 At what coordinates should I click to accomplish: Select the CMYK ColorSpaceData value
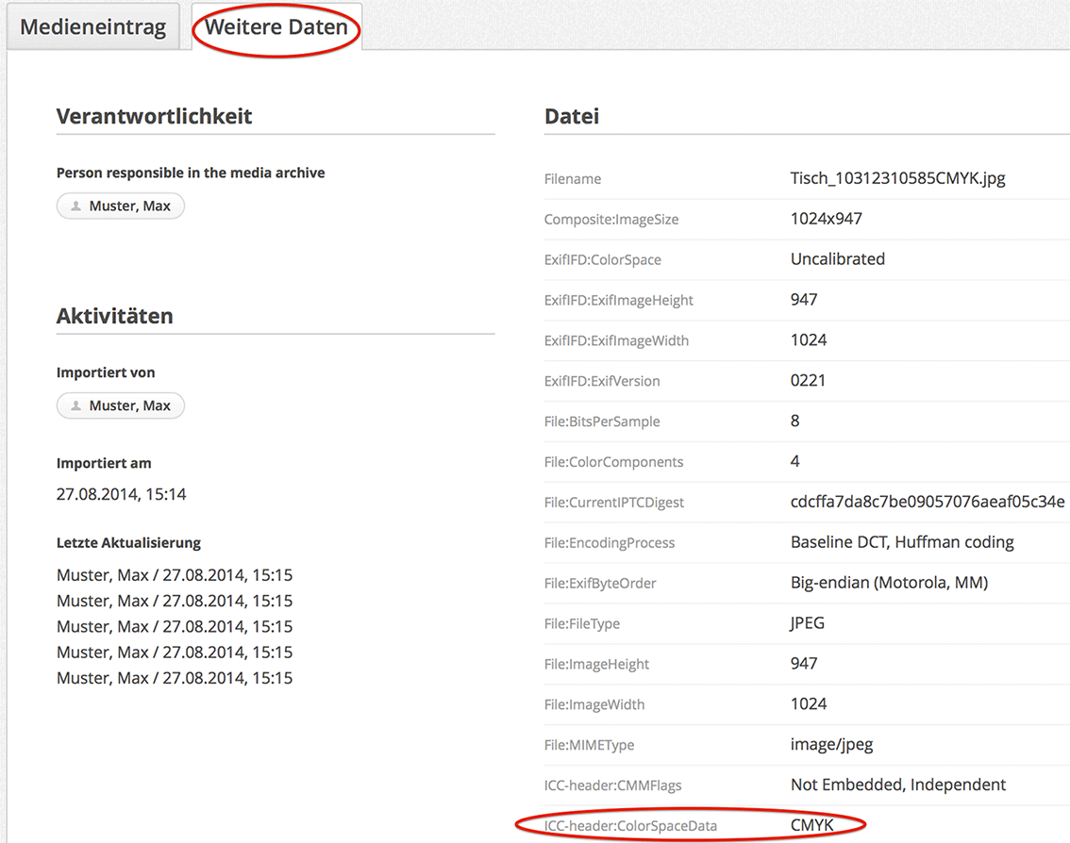(x=811, y=826)
